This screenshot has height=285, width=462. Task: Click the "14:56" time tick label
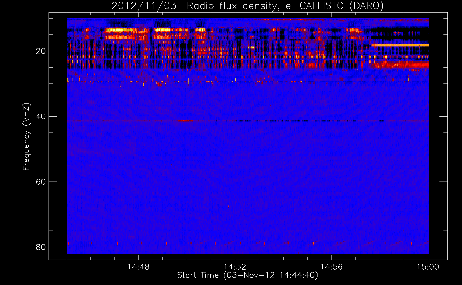[331, 267]
